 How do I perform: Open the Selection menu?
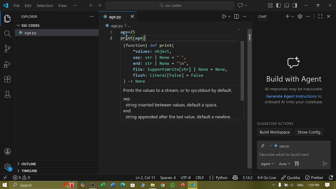click(45, 6)
